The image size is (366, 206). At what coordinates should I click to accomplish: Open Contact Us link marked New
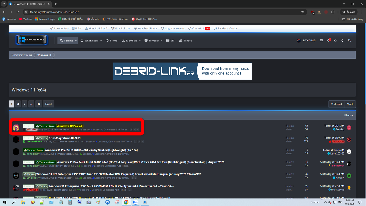tap(199, 29)
